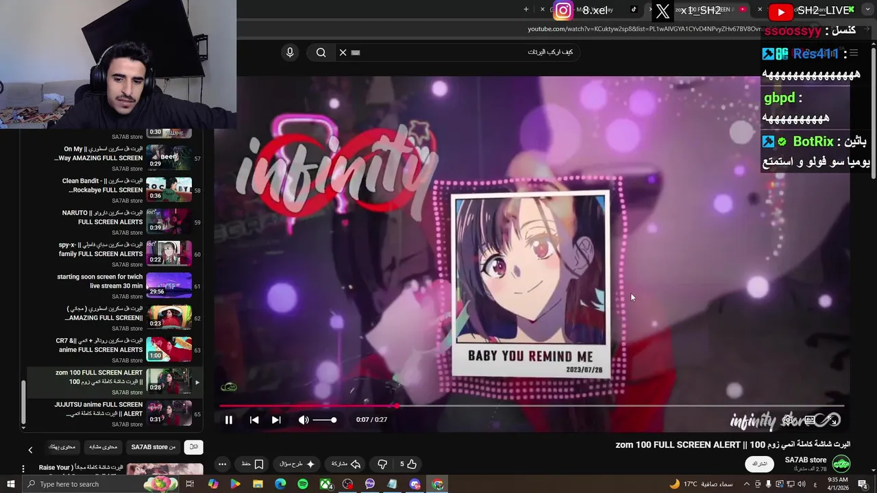The height and width of the screenshot is (493, 877).
Task: Open Spotify from the taskbar
Action: pos(303,484)
